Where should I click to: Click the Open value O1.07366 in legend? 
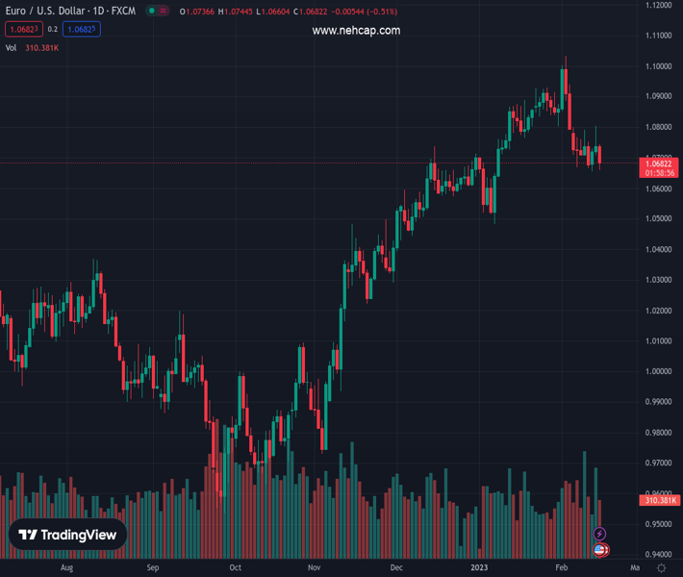[x=197, y=11]
